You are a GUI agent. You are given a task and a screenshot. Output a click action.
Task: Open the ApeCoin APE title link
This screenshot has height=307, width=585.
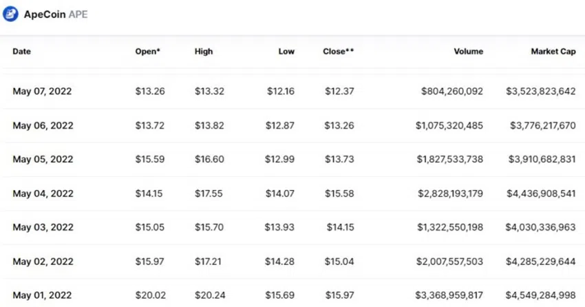[x=56, y=14]
